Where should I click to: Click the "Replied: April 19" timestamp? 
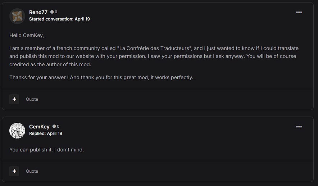46,133
